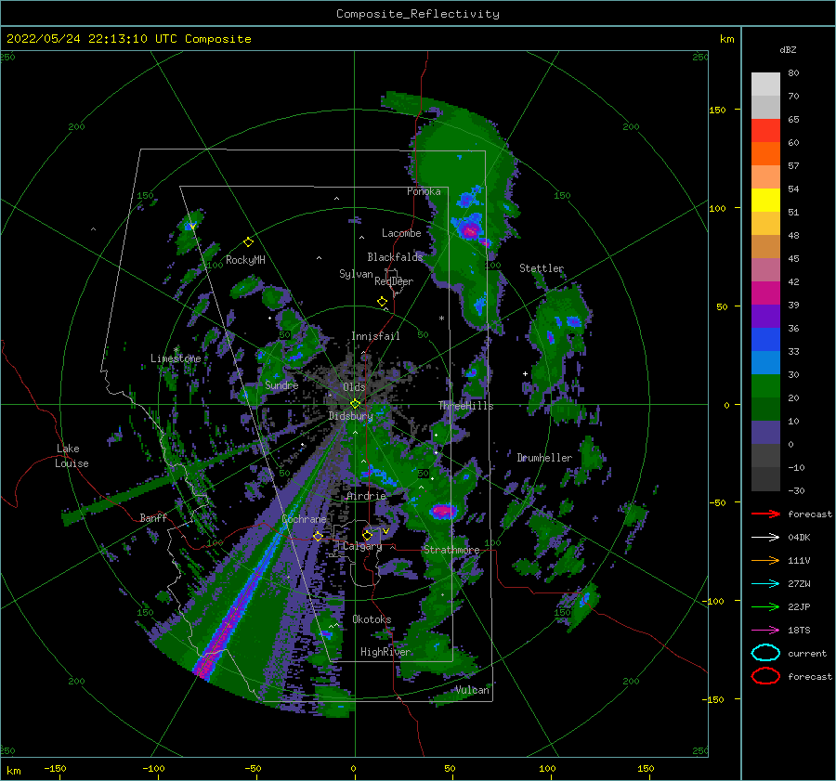Click the Strathmore city label
The width and height of the screenshot is (836, 781).
click(x=451, y=550)
